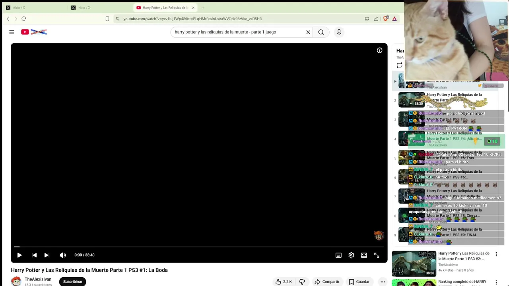Go to YouTube home via the logo
Screen dimensions: 509x286
coord(34,32)
